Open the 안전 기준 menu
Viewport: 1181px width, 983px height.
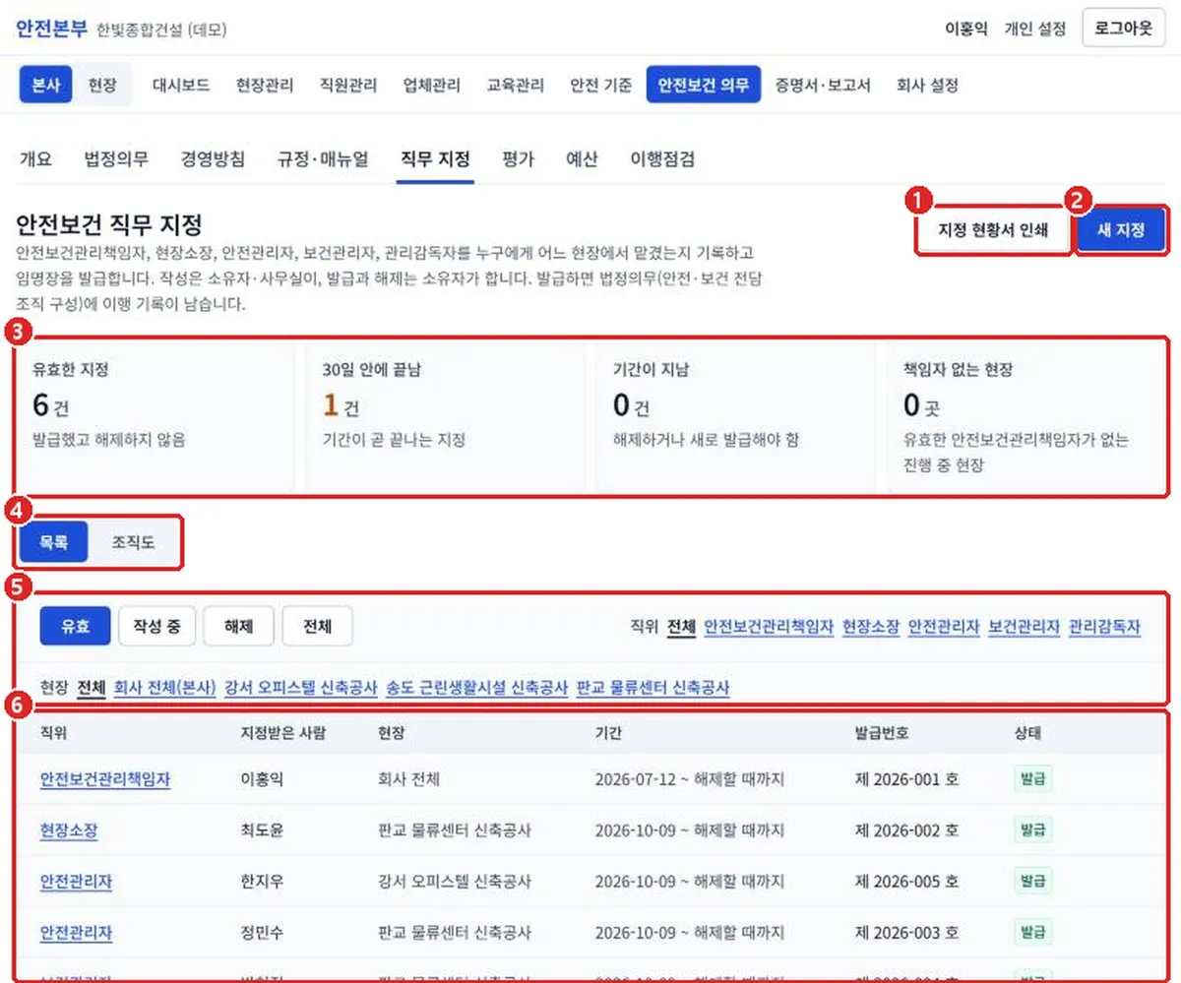(x=601, y=85)
